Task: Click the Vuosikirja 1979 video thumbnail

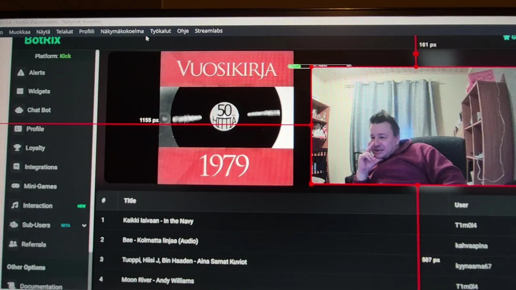Action: [226, 118]
